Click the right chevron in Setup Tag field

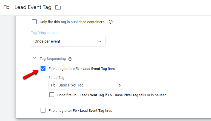coord(119,85)
